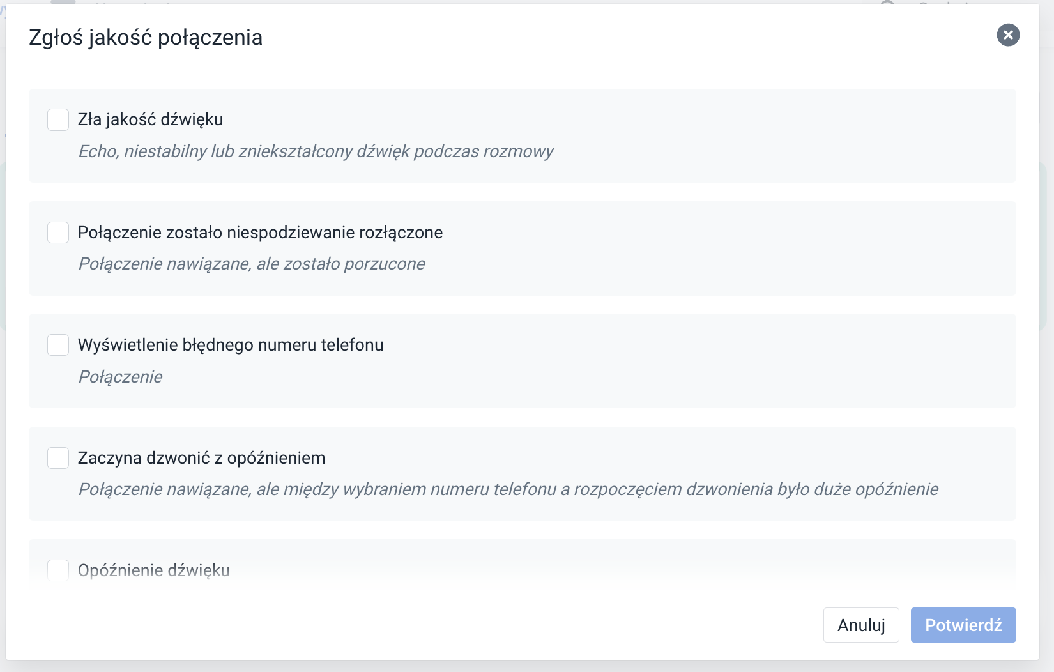Click the echo description text under first option
Image resolution: width=1054 pixels, height=672 pixels.
click(316, 151)
